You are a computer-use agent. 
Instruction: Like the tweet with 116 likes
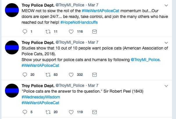(71, 32)
